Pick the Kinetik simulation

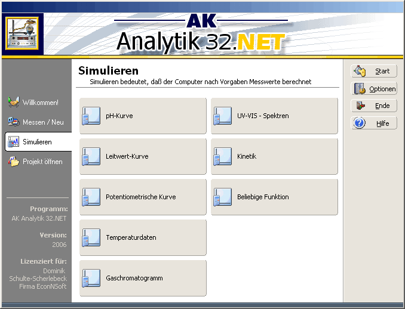tap(274, 156)
